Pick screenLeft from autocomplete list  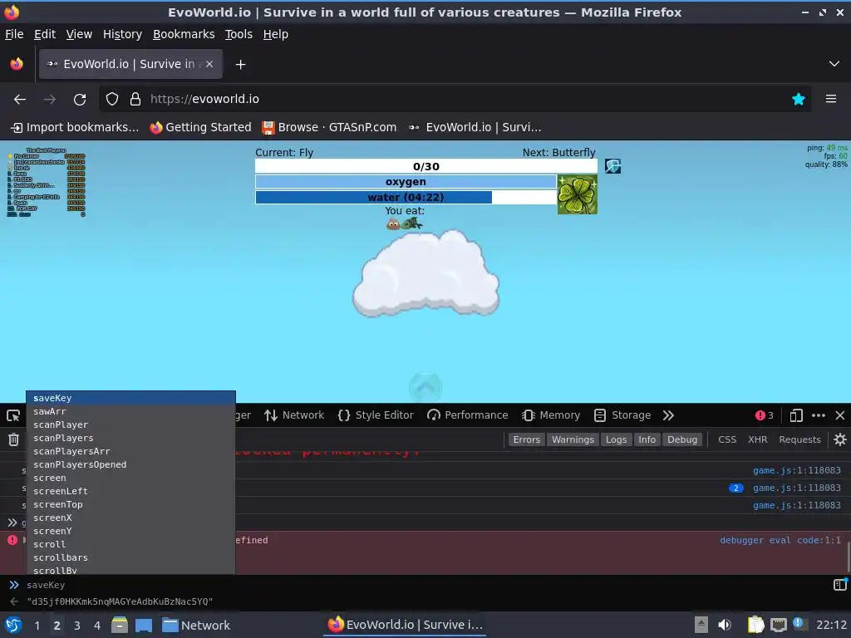click(130, 491)
